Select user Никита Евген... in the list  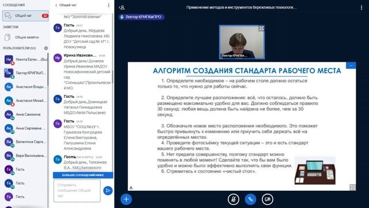click(x=25, y=60)
